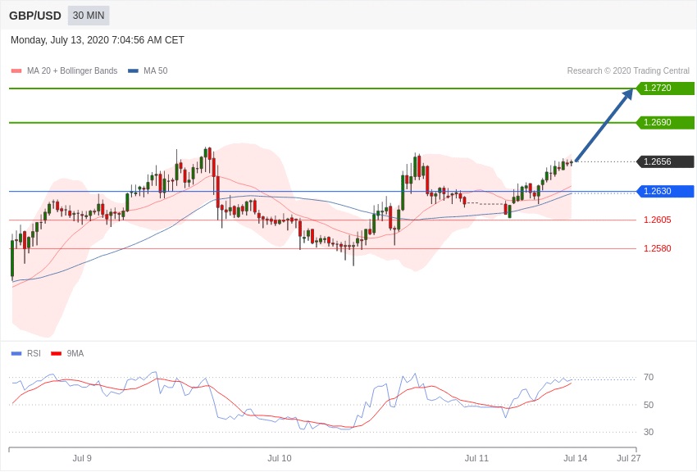Click the GBP/USD symbol title

[35, 16]
